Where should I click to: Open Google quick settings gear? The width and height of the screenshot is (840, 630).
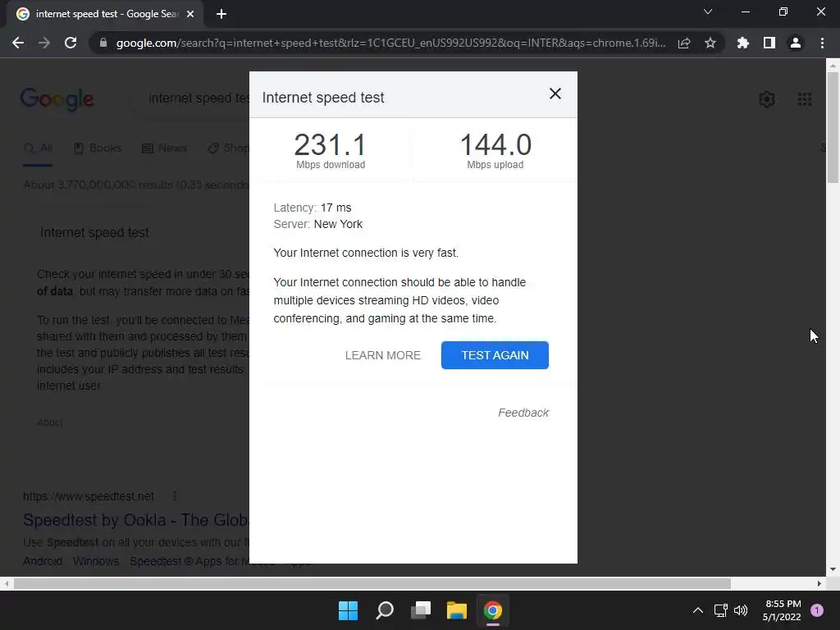767,99
